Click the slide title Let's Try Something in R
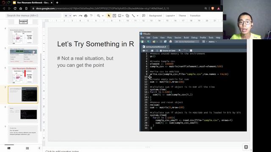The image size is (271, 152). coord(96,44)
